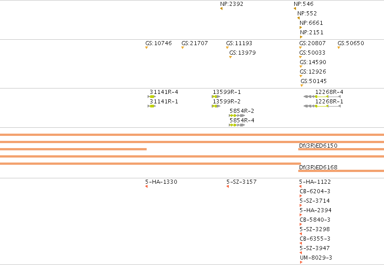384x265 pixels.
Task: Select the 5-SZ-3157 insertion triangle
Action: pos(228,186)
